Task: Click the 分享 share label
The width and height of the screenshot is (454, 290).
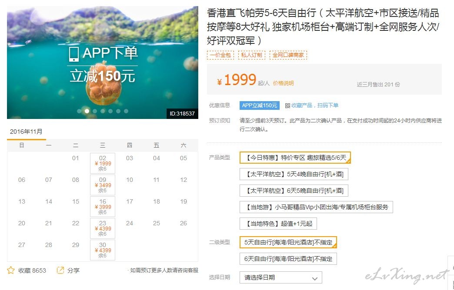Action: click(x=73, y=270)
